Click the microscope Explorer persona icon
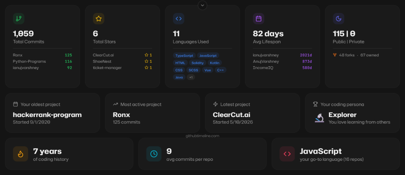This screenshot has height=175, width=405. pyautogui.click(x=320, y=118)
